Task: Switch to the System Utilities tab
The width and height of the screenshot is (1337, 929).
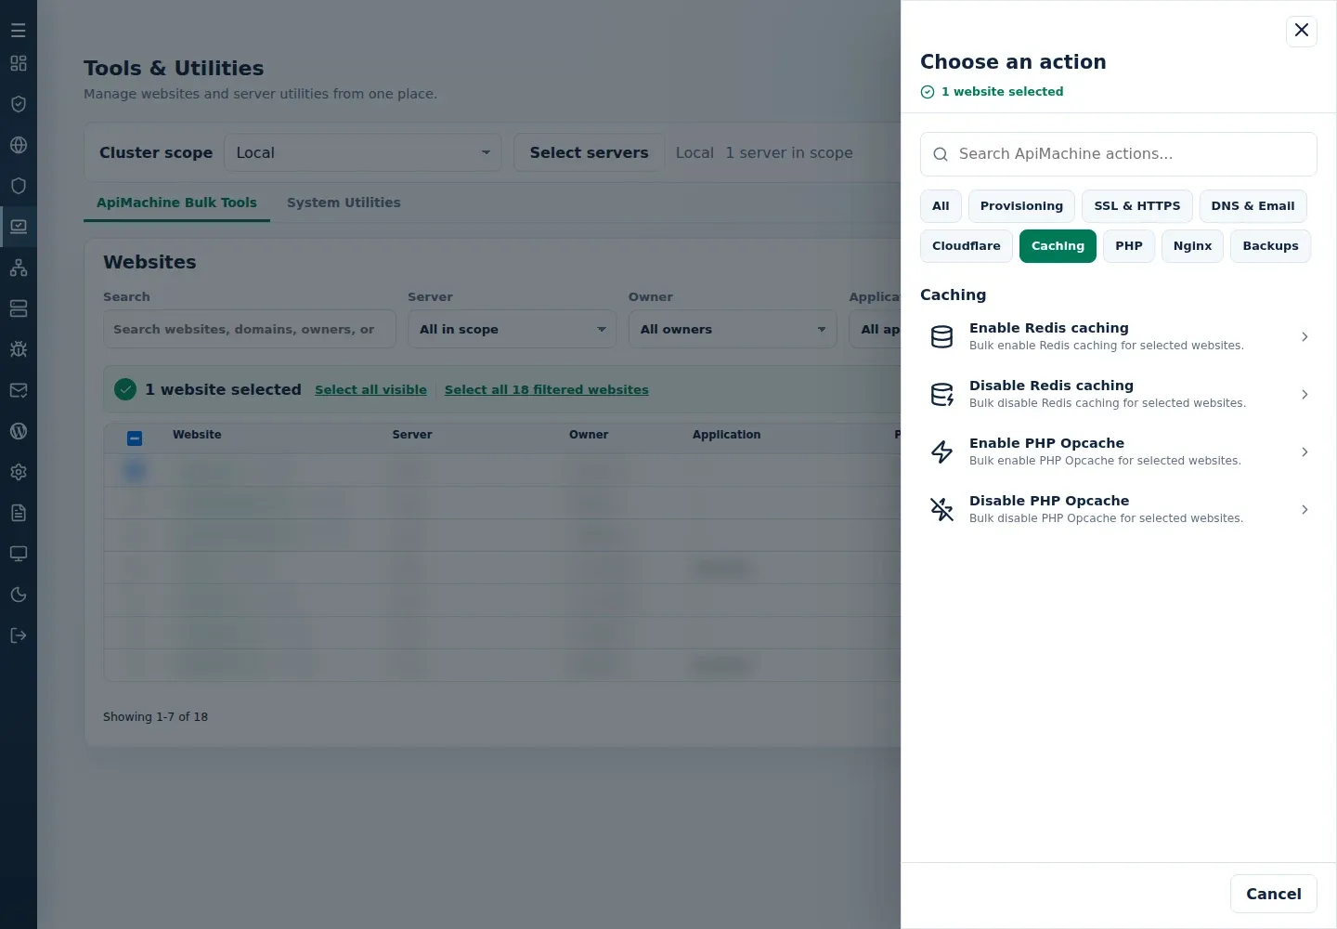Action: (344, 203)
